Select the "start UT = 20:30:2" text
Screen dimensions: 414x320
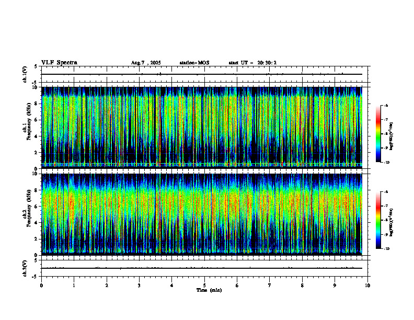pyautogui.click(x=252, y=63)
